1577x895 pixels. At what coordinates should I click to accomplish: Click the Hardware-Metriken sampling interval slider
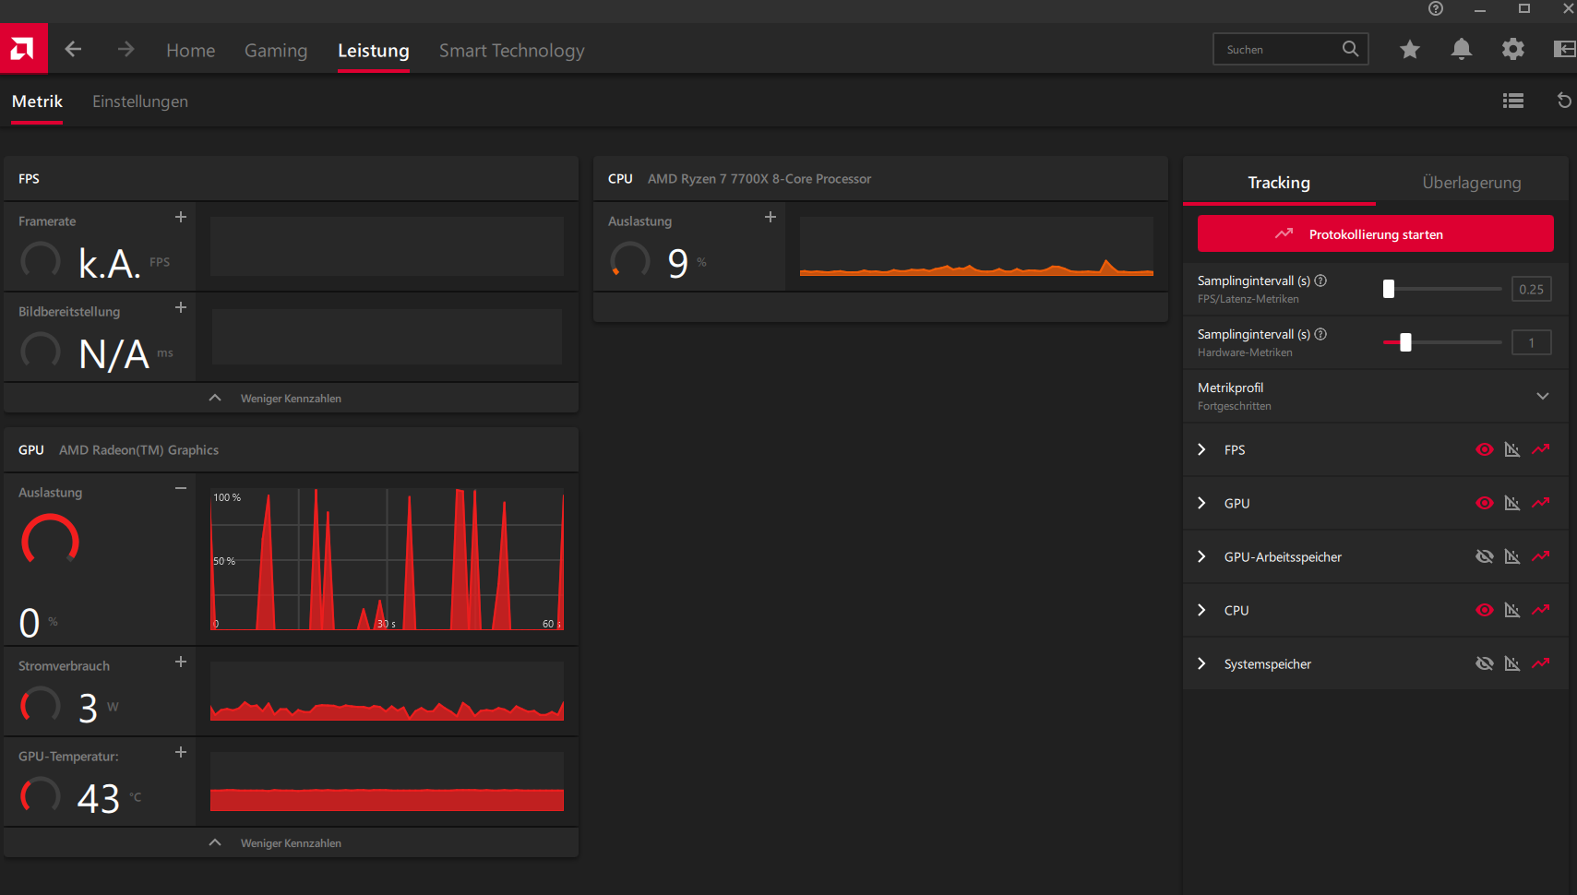point(1442,342)
